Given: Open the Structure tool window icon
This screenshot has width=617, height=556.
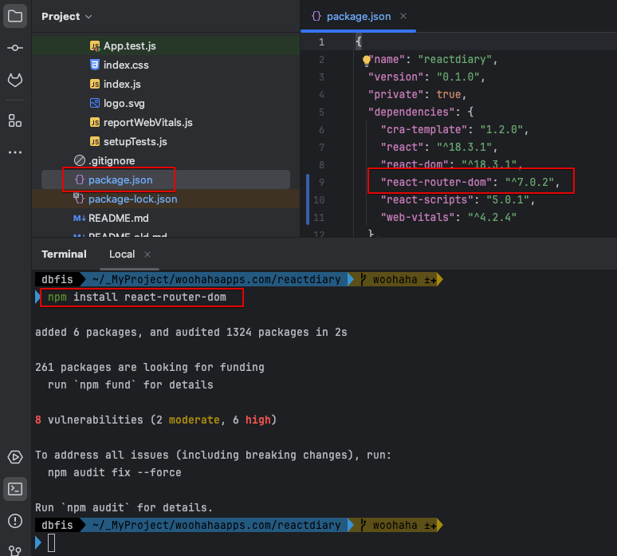Looking at the screenshot, I should coord(15,120).
